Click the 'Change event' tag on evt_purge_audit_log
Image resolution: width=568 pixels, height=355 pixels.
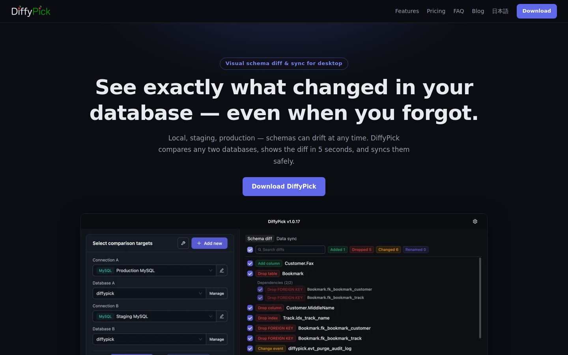[x=271, y=349]
